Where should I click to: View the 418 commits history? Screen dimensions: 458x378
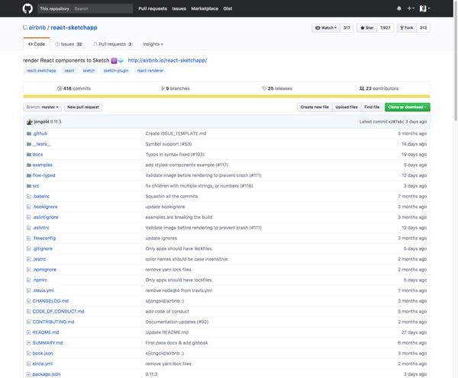[x=74, y=88]
